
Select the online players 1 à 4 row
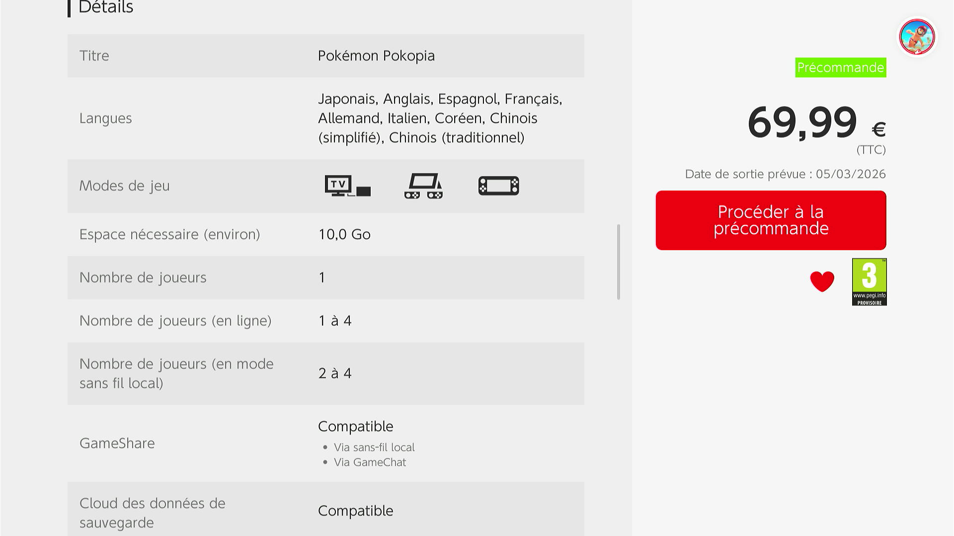click(325, 321)
